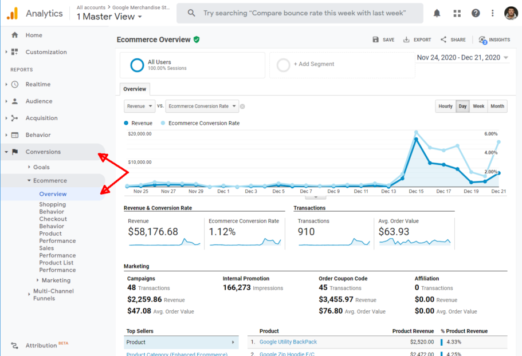Open Analytics help
This screenshot has width=522, height=356.
475,13
